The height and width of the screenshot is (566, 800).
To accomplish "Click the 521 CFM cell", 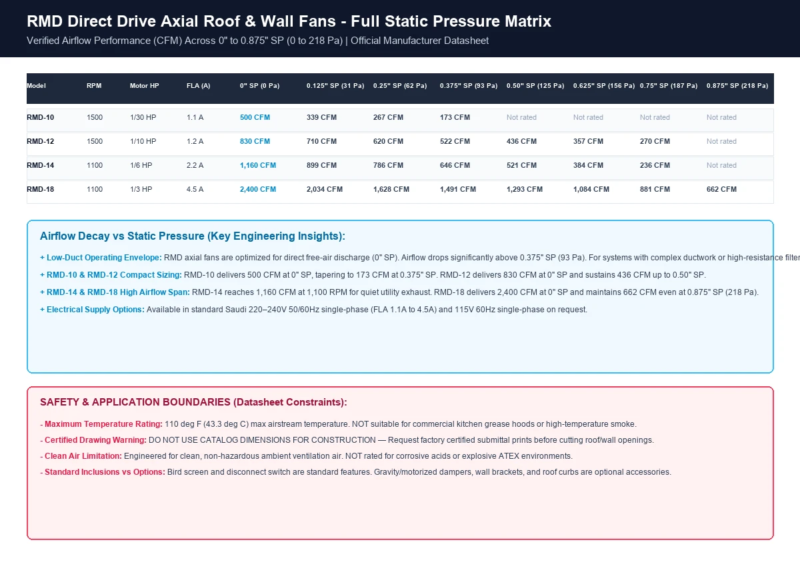I will pos(522,166).
